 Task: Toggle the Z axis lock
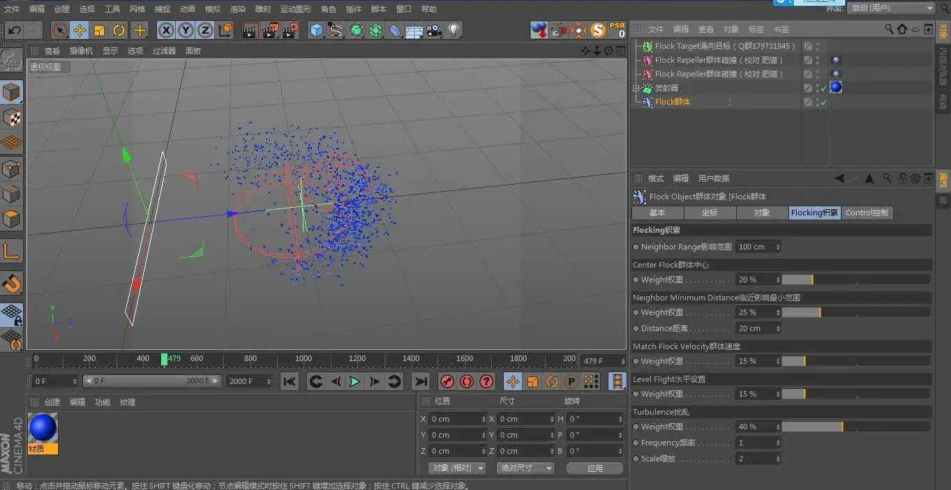(x=205, y=30)
